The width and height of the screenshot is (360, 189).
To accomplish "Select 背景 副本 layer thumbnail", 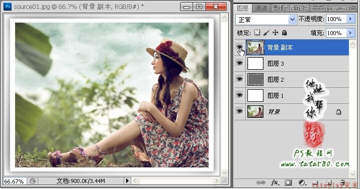I will click(x=255, y=47).
